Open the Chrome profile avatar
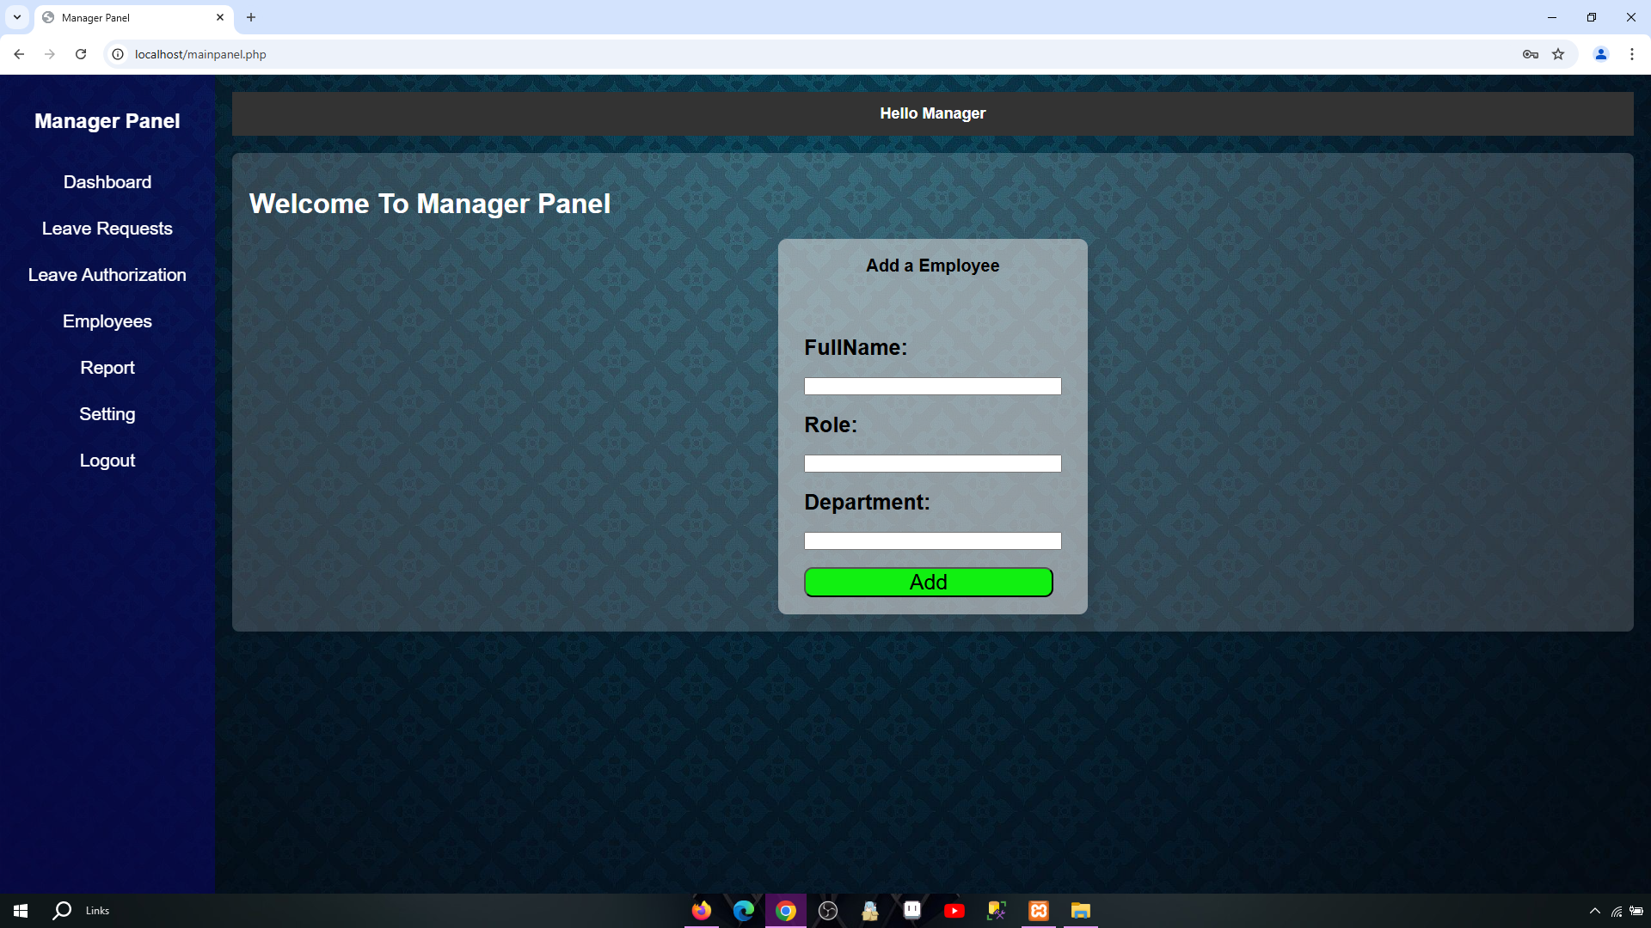 (1601, 53)
